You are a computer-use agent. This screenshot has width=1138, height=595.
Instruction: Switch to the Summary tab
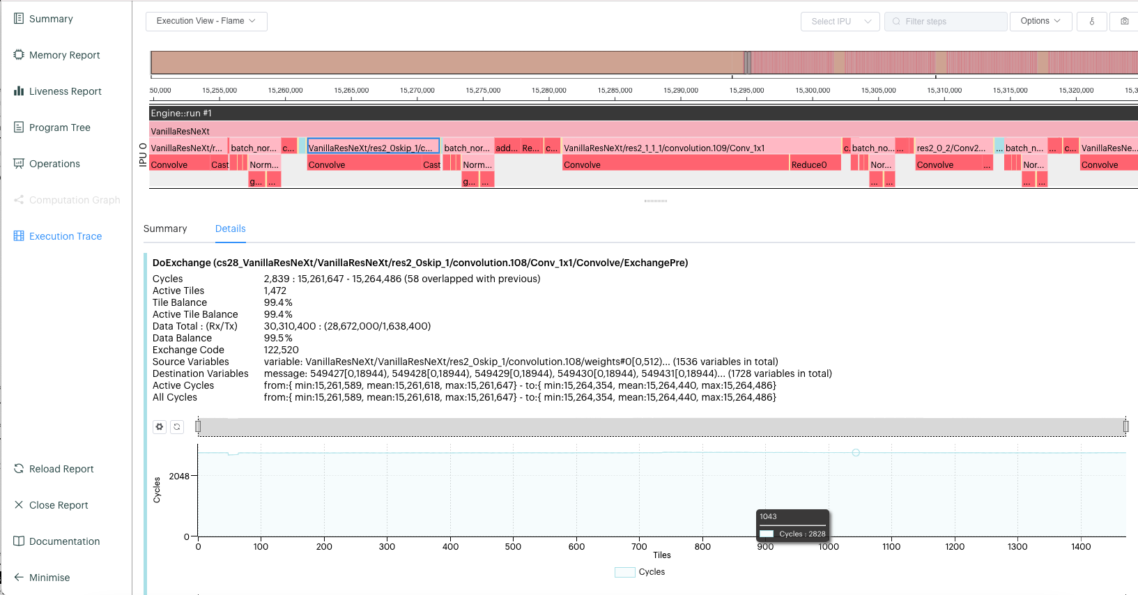[165, 229]
